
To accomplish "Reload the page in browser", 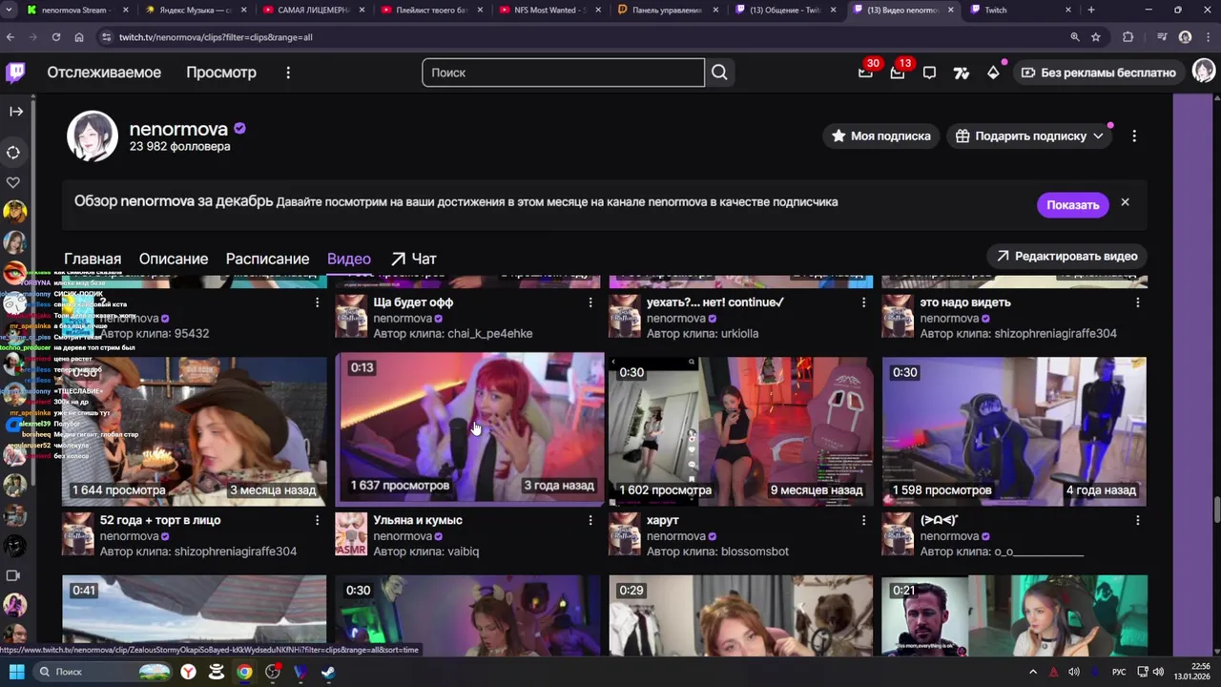I will (x=56, y=37).
